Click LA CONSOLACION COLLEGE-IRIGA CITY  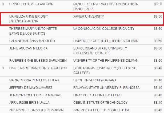(x=104, y=28)
